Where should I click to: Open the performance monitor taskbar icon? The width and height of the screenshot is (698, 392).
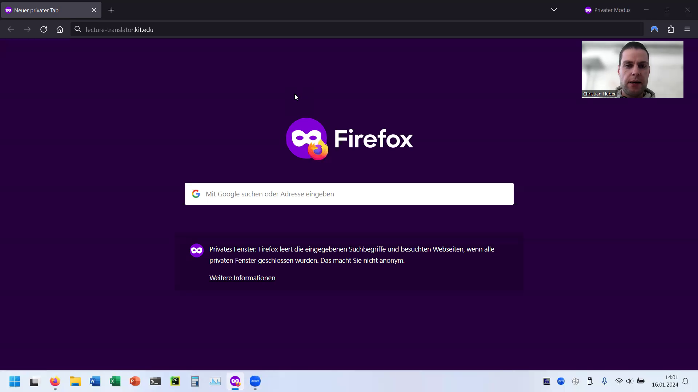coord(215,381)
